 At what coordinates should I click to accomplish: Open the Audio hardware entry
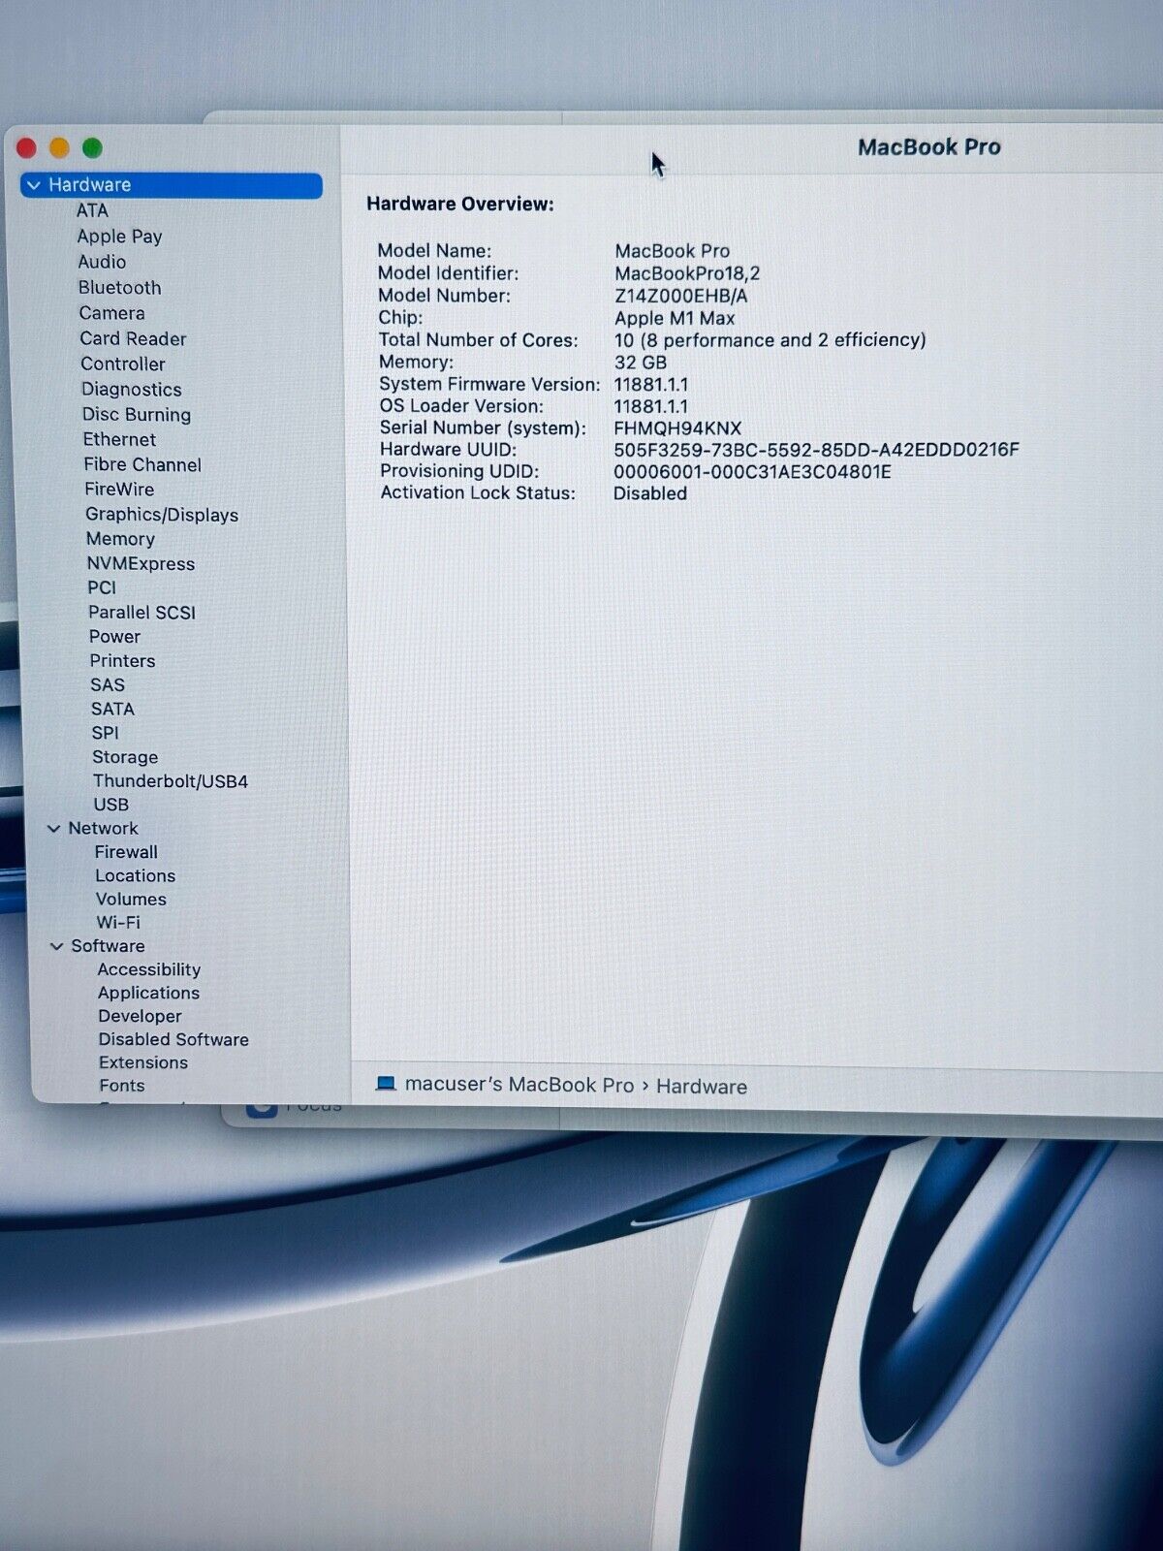[x=102, y=262]
